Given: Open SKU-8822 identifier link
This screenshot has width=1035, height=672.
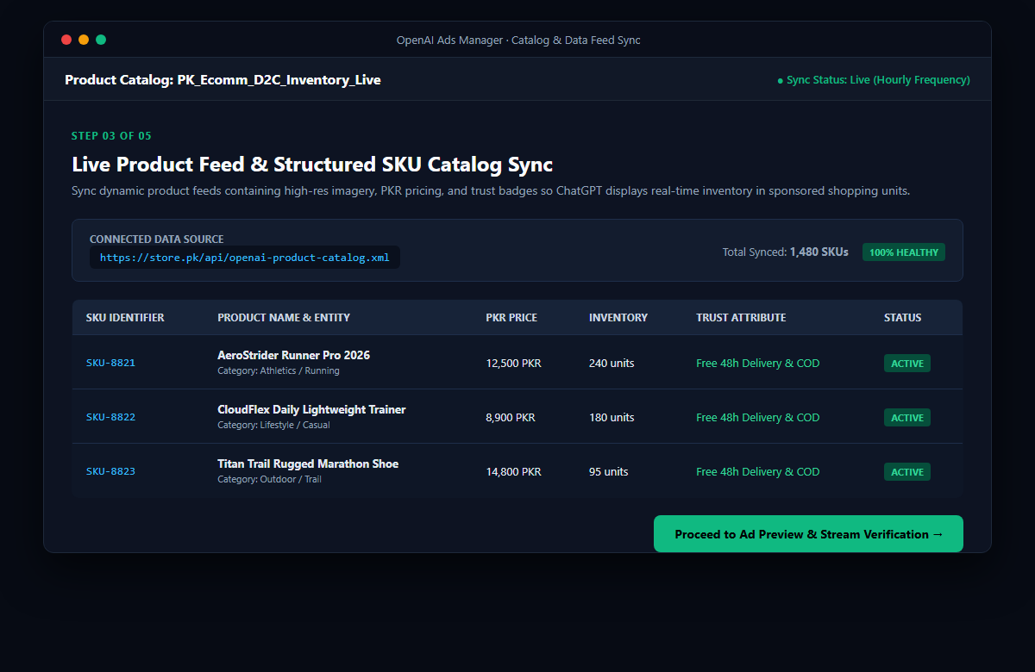Looking at the screenshot, I should (110, 417).
